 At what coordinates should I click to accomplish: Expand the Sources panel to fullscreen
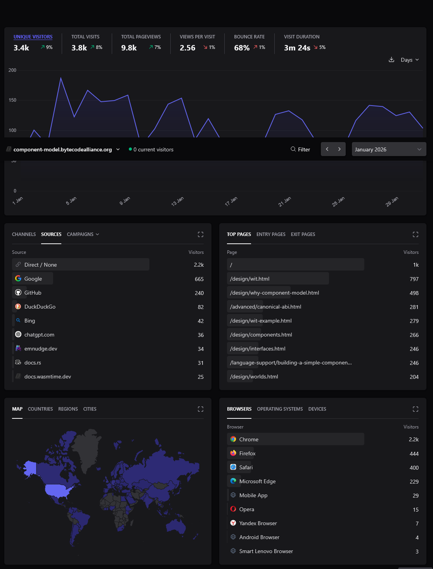pyautogui.click(x=201, y=234)
